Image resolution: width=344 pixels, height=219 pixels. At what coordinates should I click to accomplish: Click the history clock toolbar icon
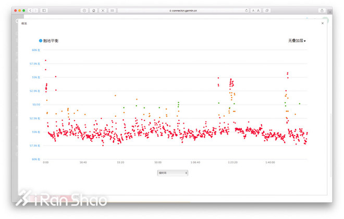[x=84, y=10]
